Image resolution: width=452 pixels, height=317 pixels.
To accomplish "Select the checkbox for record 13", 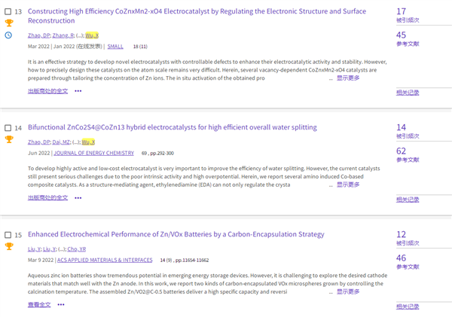I will click(x=8, y=11).
